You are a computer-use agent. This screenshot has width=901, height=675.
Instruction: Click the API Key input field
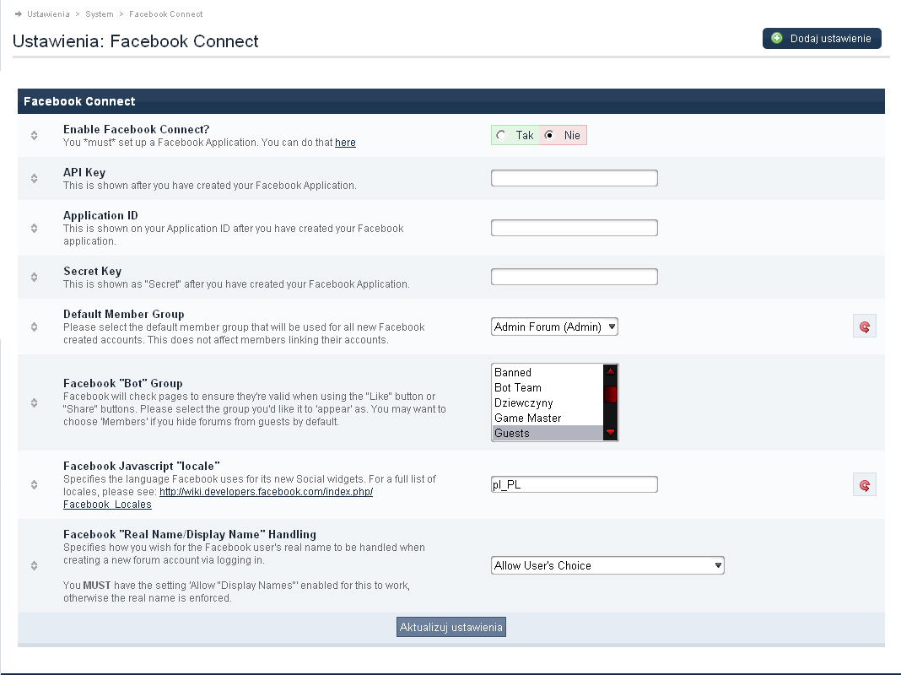(574, 178)
